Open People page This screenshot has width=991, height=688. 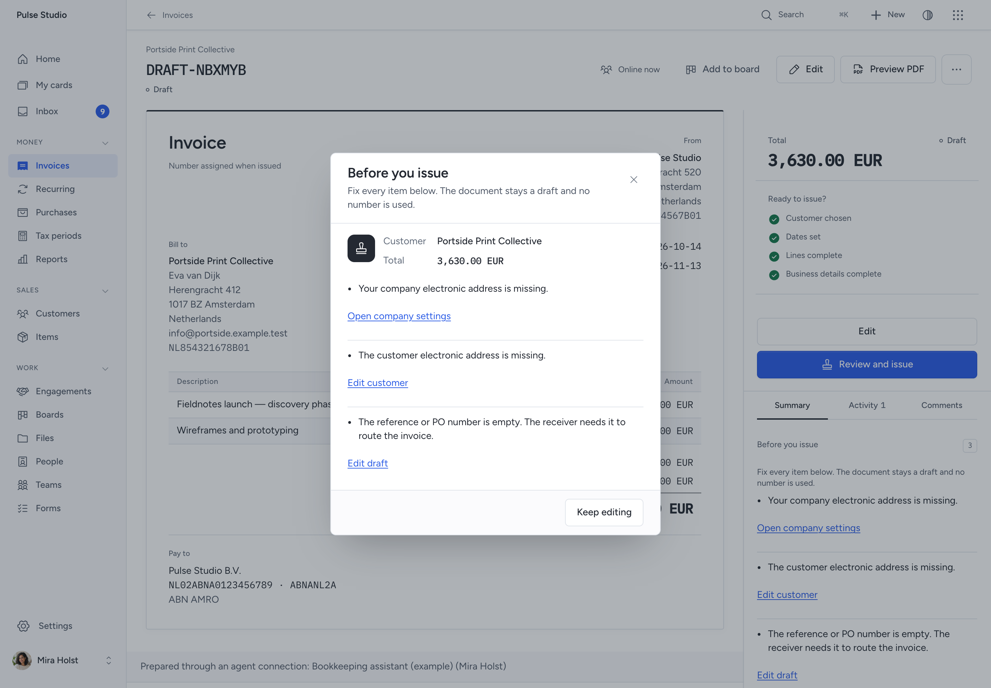pyautogui.click(x=63, y=461)
